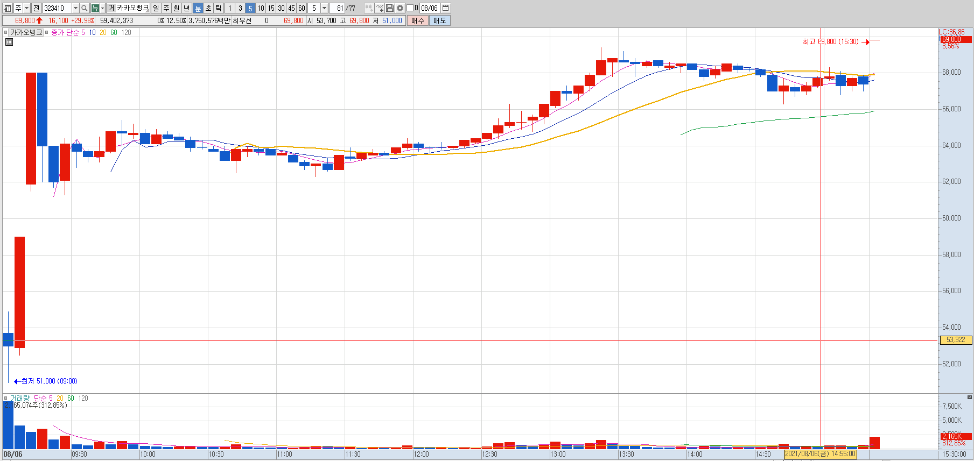The width and height of the screenshot is (974, 461).
Task: Click the 카카오뱅크 stock name field
Action: coord(133,8)
